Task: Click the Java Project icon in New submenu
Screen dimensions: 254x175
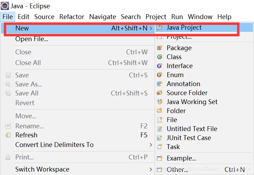Action: click(x=159, y=28)
